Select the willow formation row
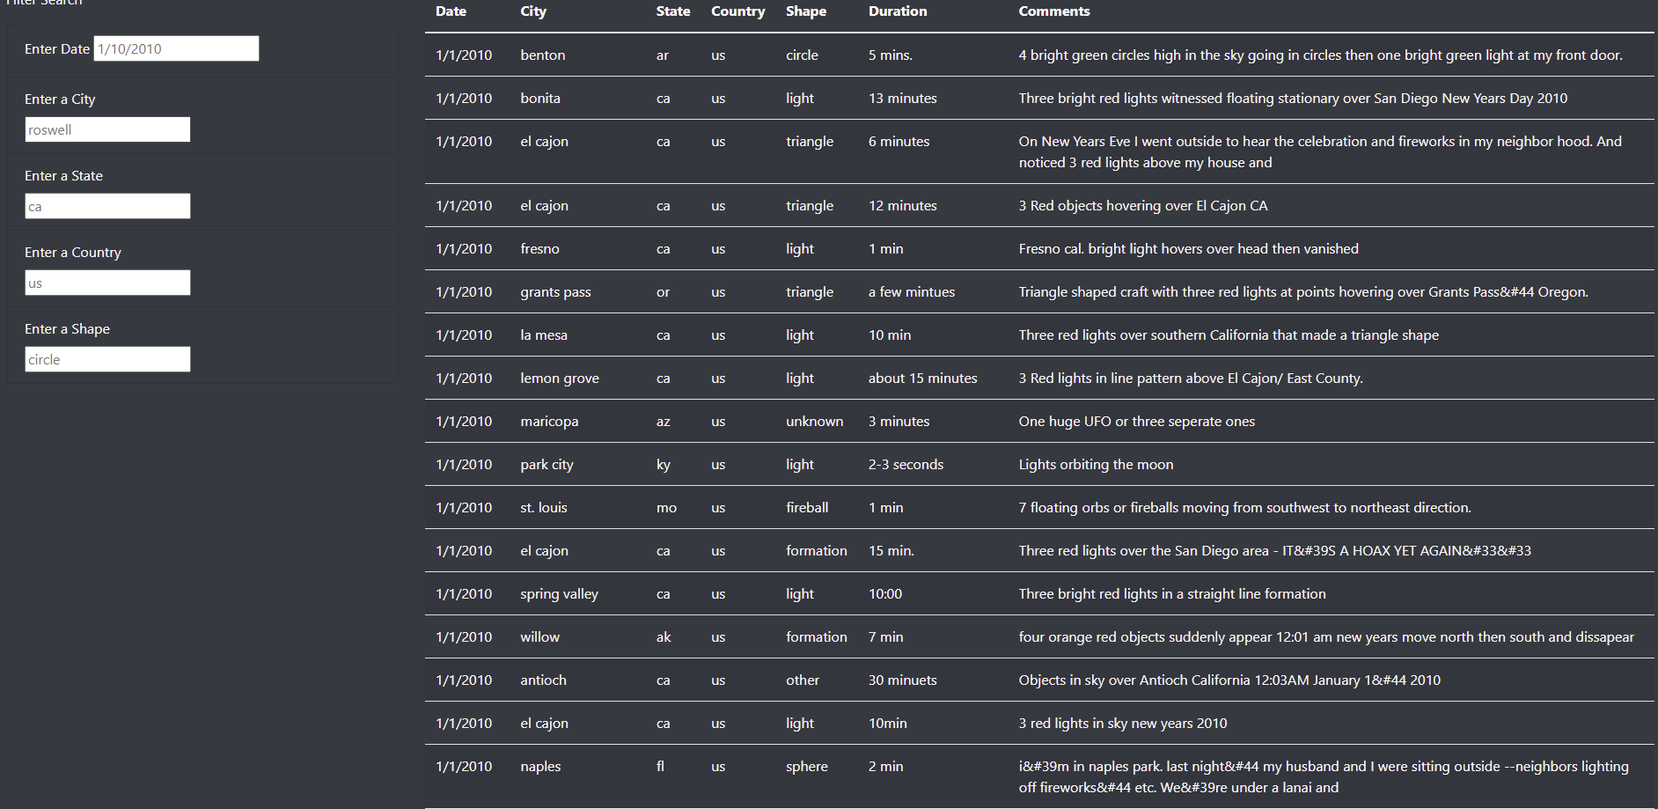The height and width of the screenshot is (809, 1658). pyautogui.click(x=1039, y=636)
